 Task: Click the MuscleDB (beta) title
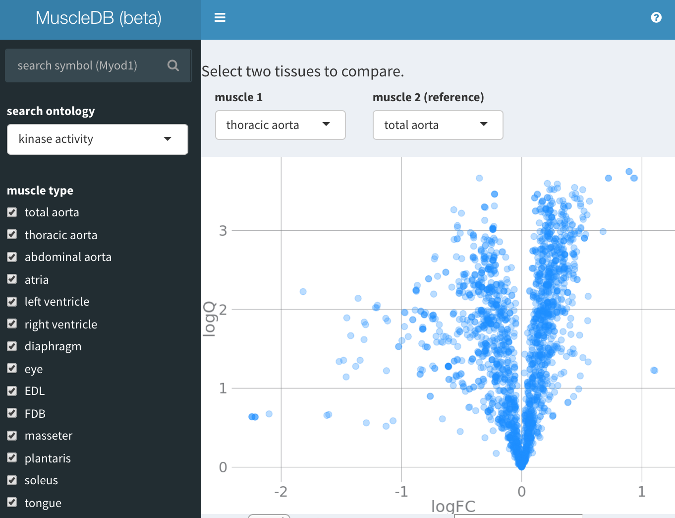99,18
